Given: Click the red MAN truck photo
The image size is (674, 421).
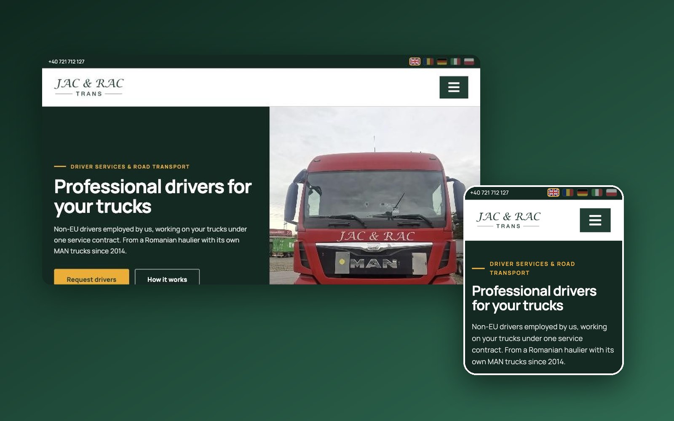Looking at the screenshot, I should (374, 195).
